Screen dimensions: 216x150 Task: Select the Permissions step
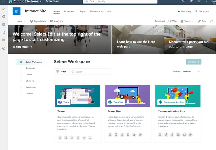point(31,87)
